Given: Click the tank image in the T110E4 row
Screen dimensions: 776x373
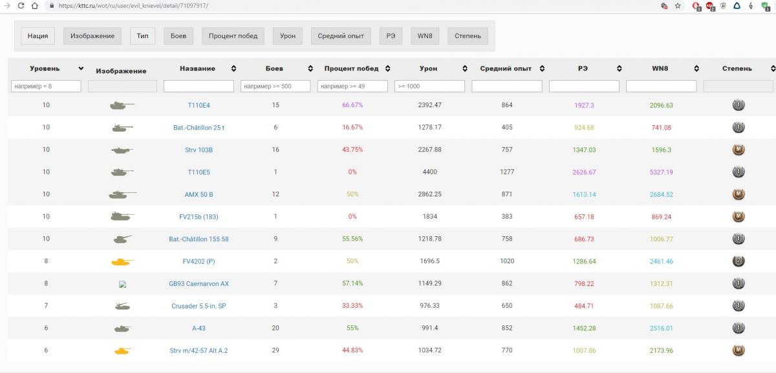Looking at the screenshot, I should click(x=122, y=105).
